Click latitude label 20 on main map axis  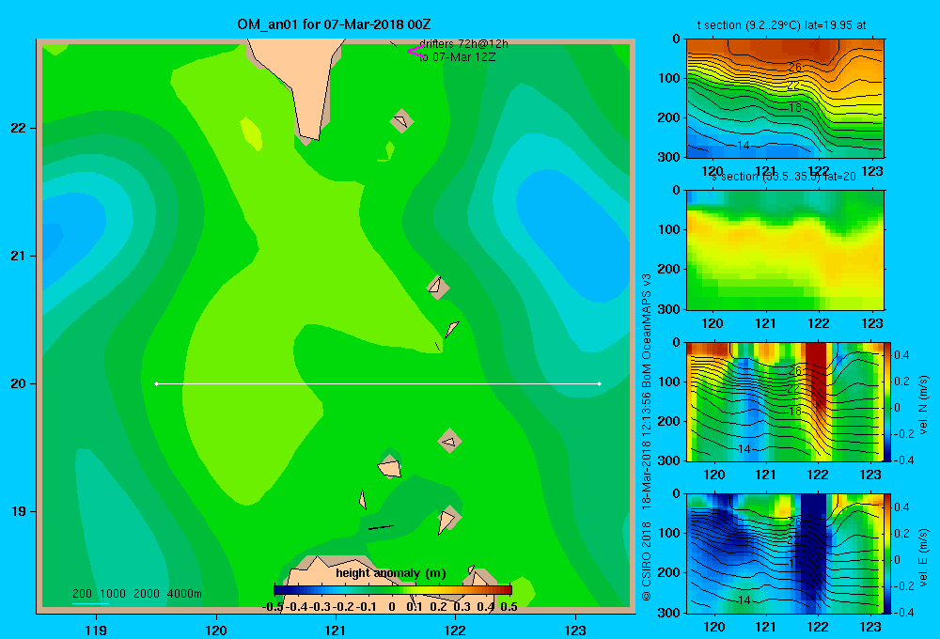click(x=18, y=383)
